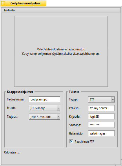Click the Muoto dropdown arrow
The height and width of the screenshot is (166, 122).
click(x=58, y=108)
